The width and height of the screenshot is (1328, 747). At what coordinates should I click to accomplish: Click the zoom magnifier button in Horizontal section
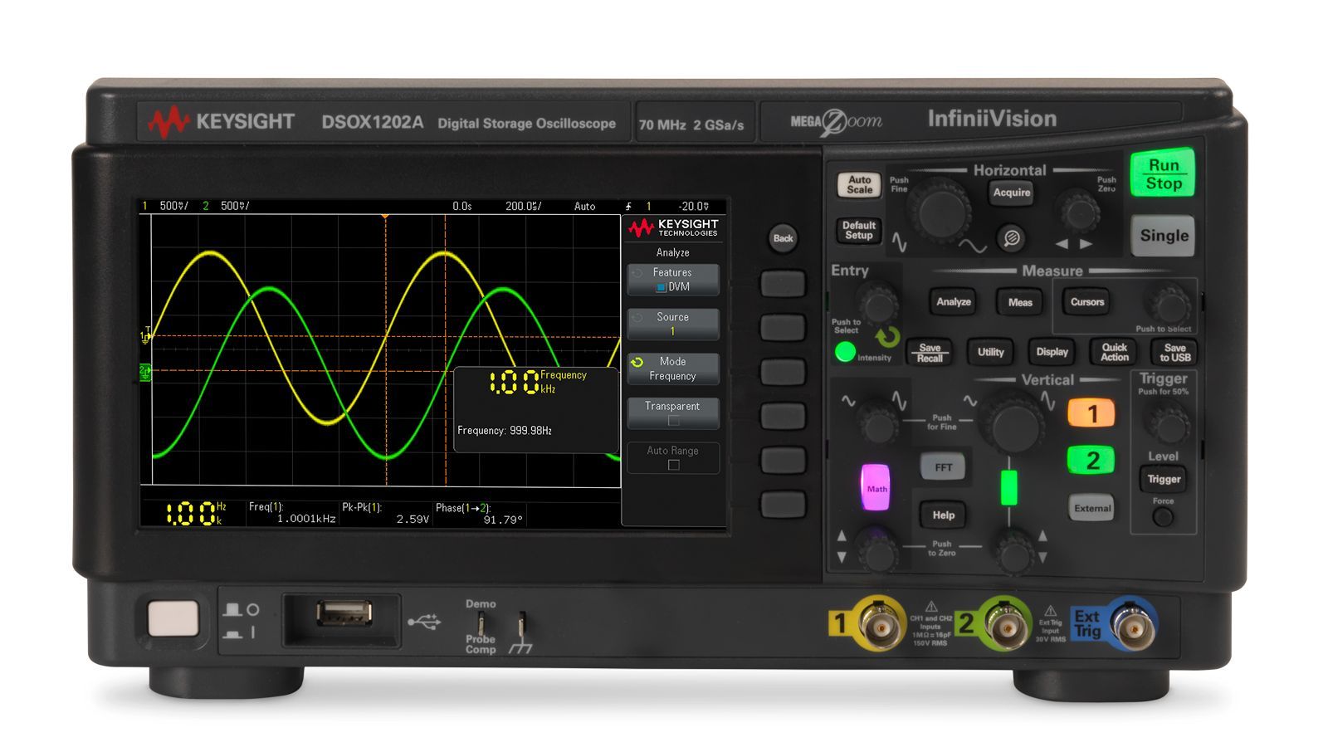tap(1011, 239)
